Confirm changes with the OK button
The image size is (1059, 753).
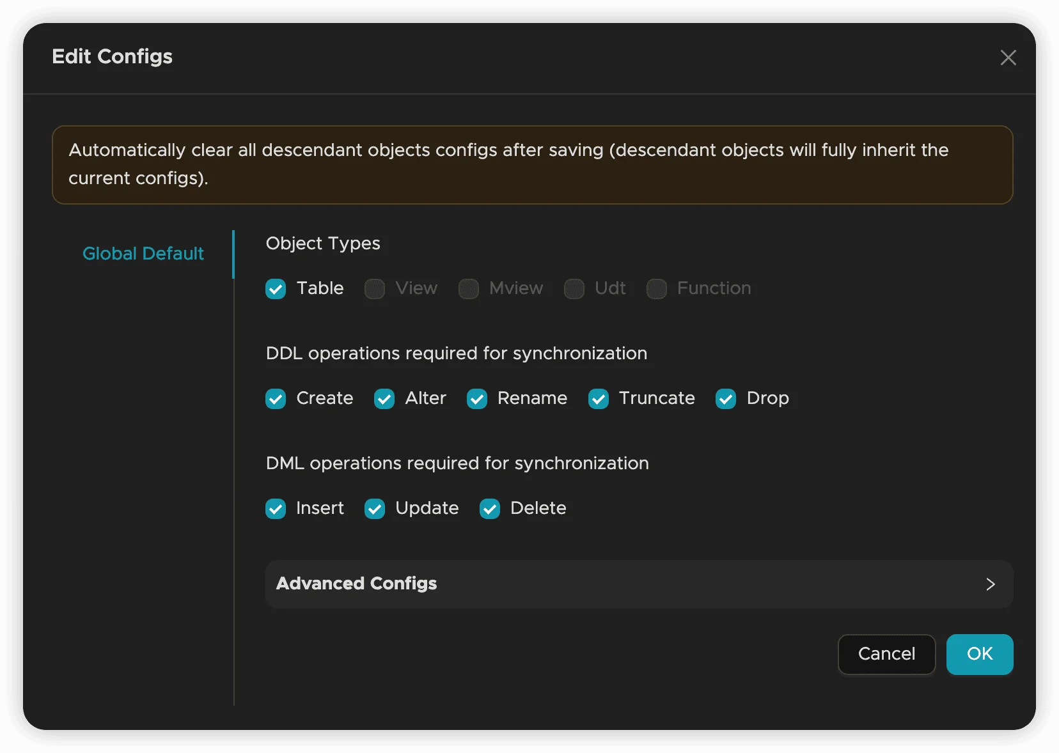tap(979, 654)
